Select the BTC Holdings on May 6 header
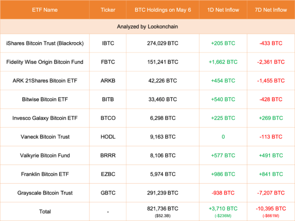Screen dimensions: 295x221 162,10
